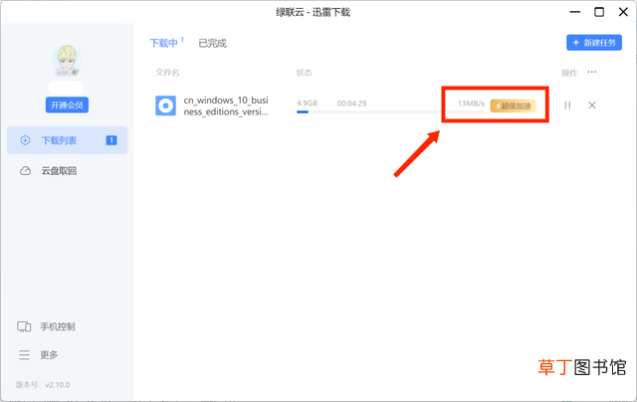Click the 新建任务 button
Screen dimensions: 637x402
pyautogui.click(x=594, y=43)
